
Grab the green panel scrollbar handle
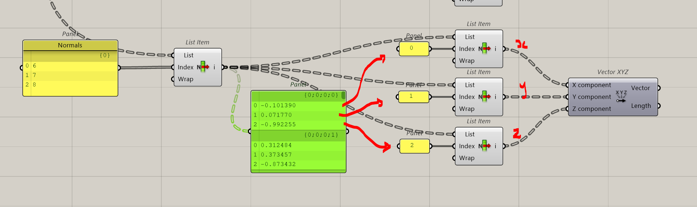pos(343,95)
